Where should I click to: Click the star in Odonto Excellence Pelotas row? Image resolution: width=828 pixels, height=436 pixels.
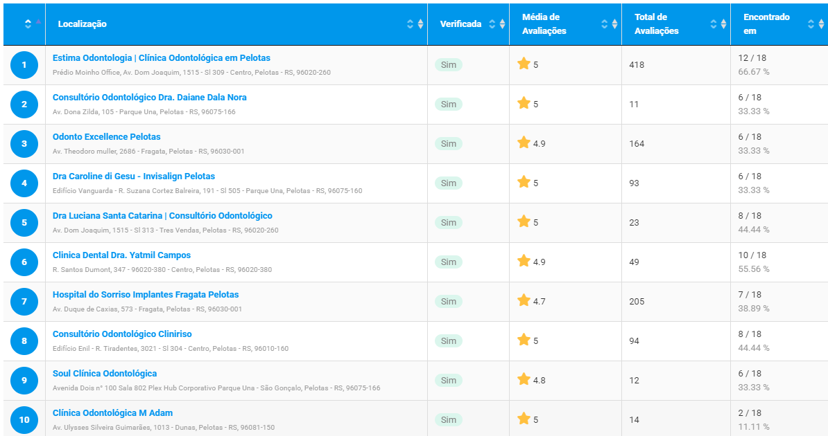pyautogui.click(x=524, y=143)
